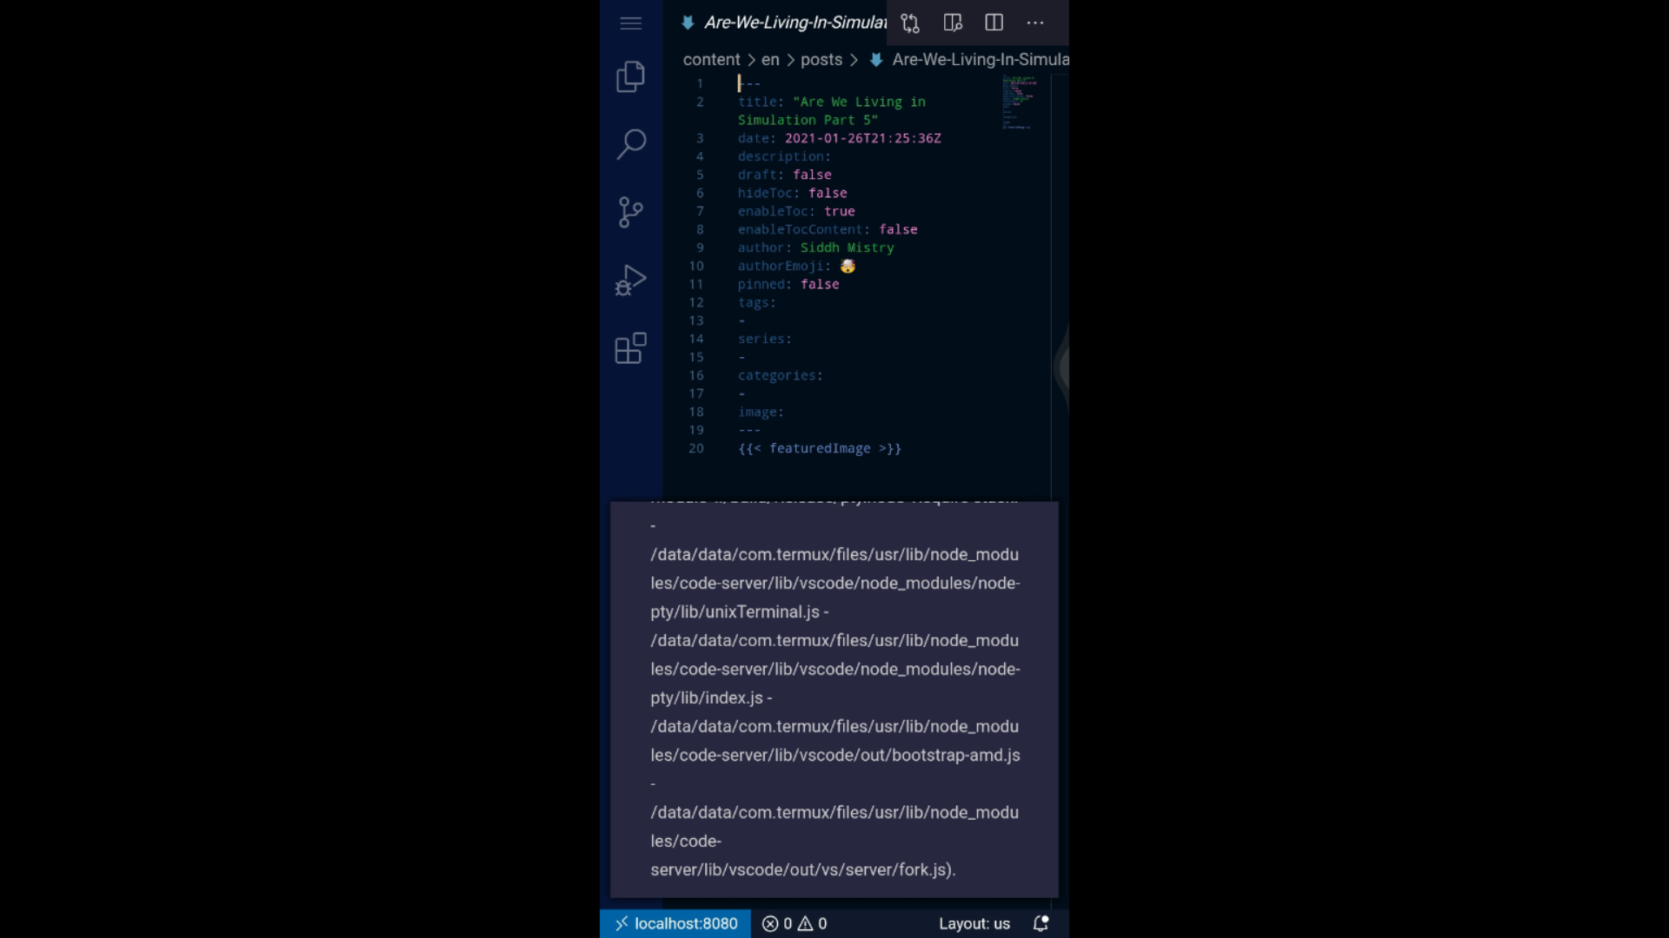Open the More Actions ellipsis menu
The height and width of the screenshot is (938, 1669).
point(1034,23)
